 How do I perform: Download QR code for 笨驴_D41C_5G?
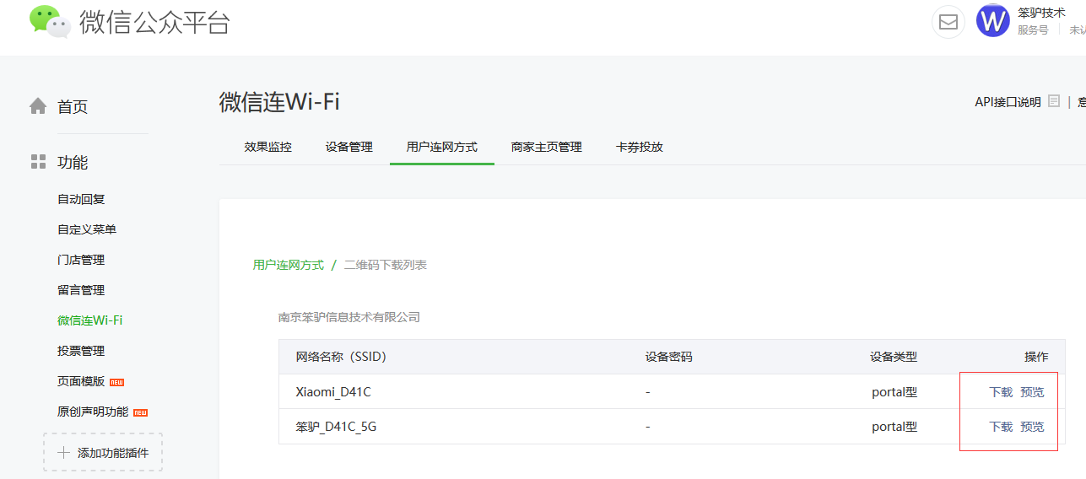[1001, 427]
